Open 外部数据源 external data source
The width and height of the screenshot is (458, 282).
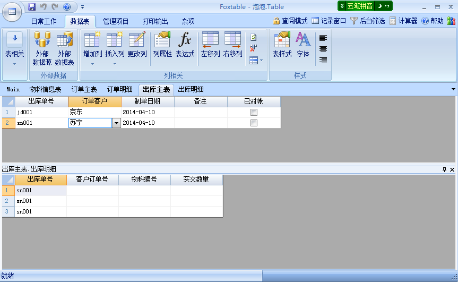pos(42,48)
